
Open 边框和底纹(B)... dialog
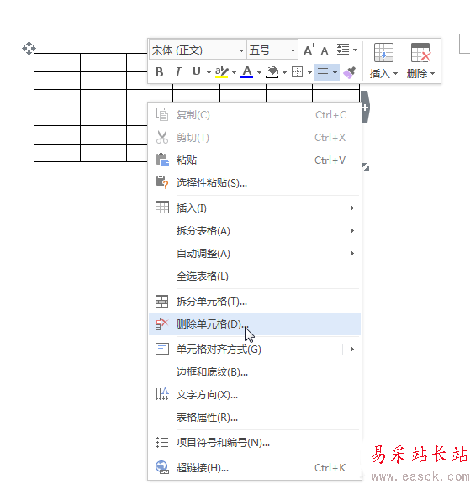tap(255, 372)
